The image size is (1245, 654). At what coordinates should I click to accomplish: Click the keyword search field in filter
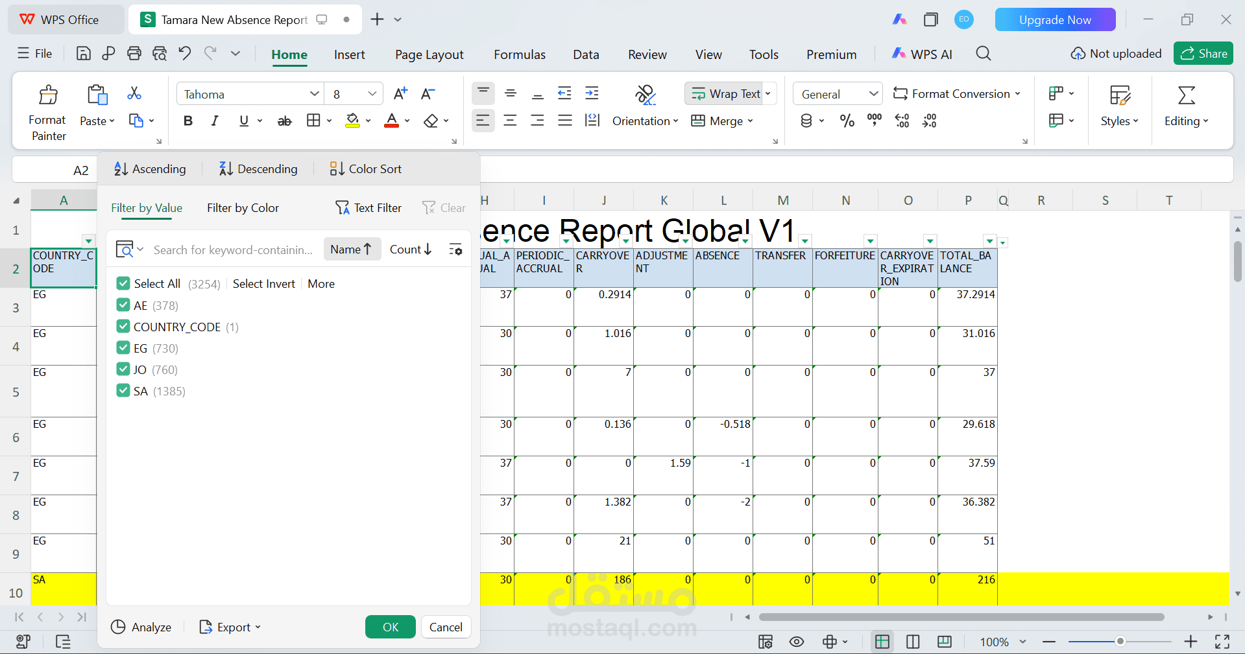point(234,250)
